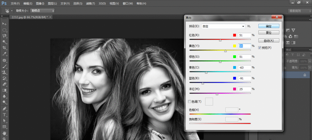Viewport: 312px width, 140px height.
Task: Uncheck the 预览(P) preview checkbox
Action: click(260, 48)
